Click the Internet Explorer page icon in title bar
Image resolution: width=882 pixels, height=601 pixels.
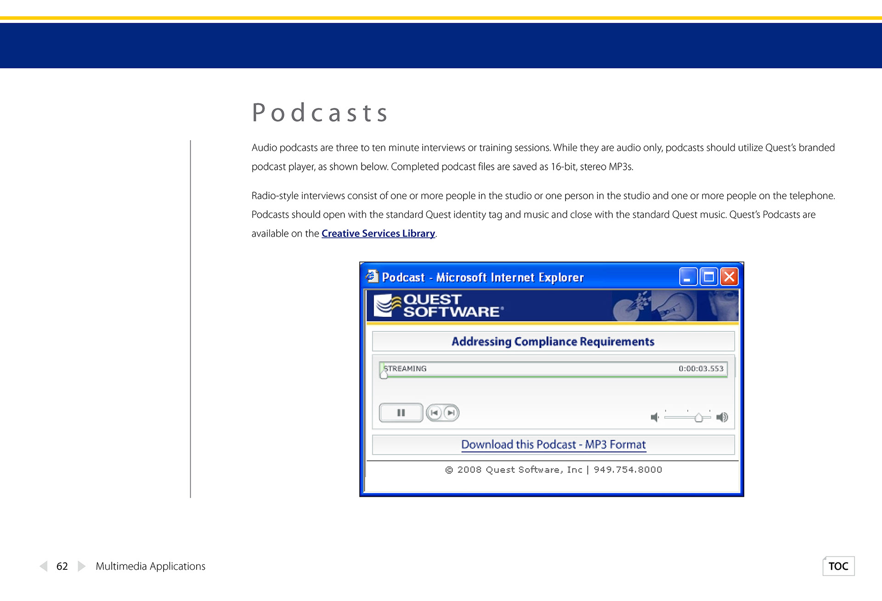372,276
